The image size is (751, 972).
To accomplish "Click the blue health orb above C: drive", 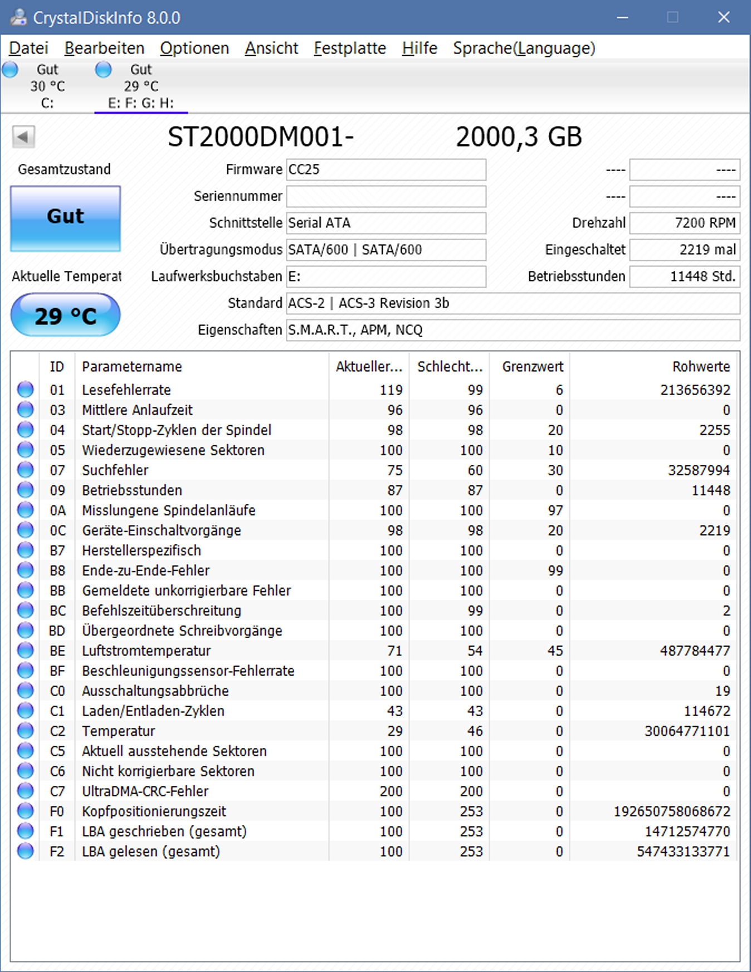I will [10, 70].
